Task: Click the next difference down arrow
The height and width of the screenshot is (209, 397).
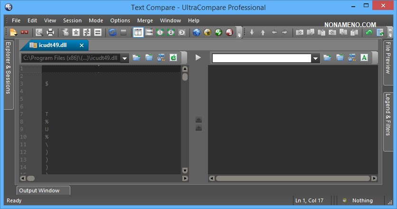Action: [252, 33]
